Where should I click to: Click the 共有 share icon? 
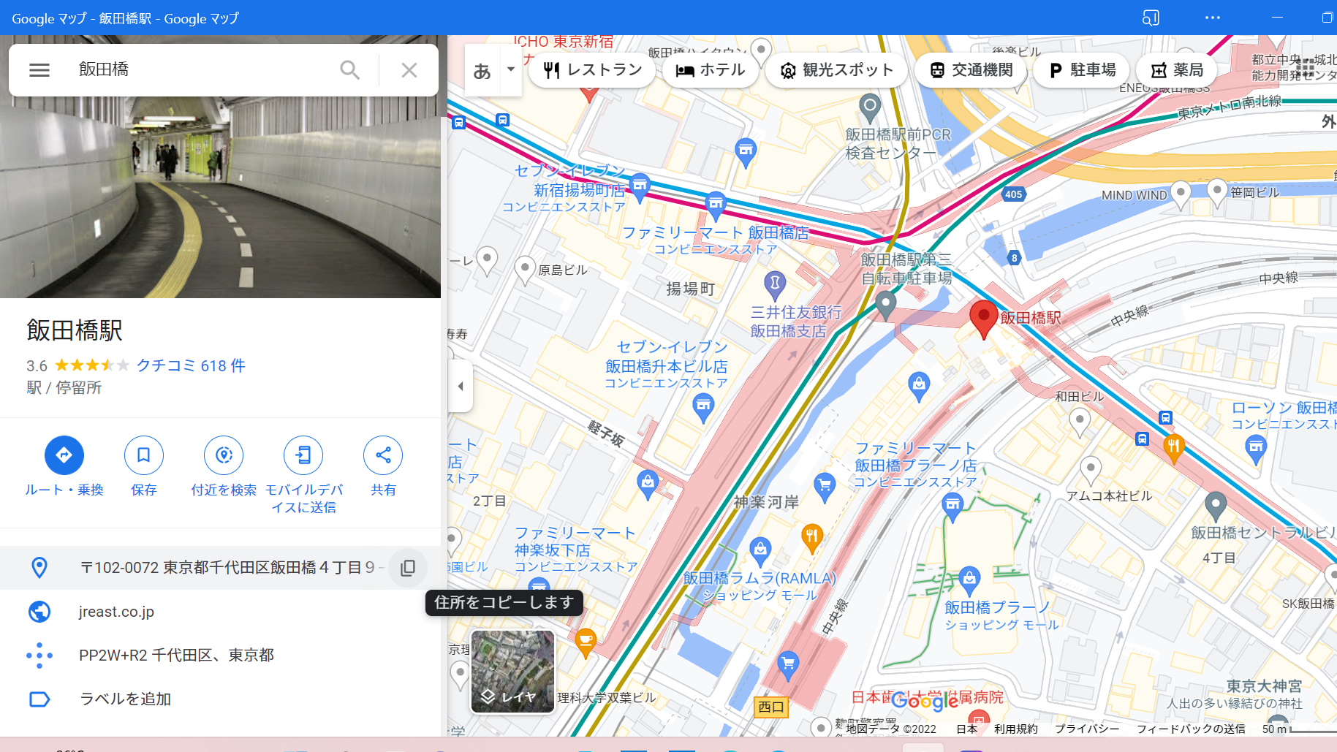[x=383, y=455]
